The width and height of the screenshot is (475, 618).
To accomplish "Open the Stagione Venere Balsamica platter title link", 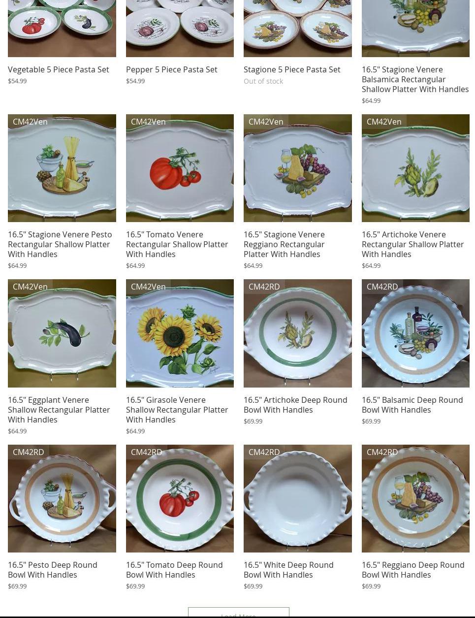I will click(x=415, y=79).
